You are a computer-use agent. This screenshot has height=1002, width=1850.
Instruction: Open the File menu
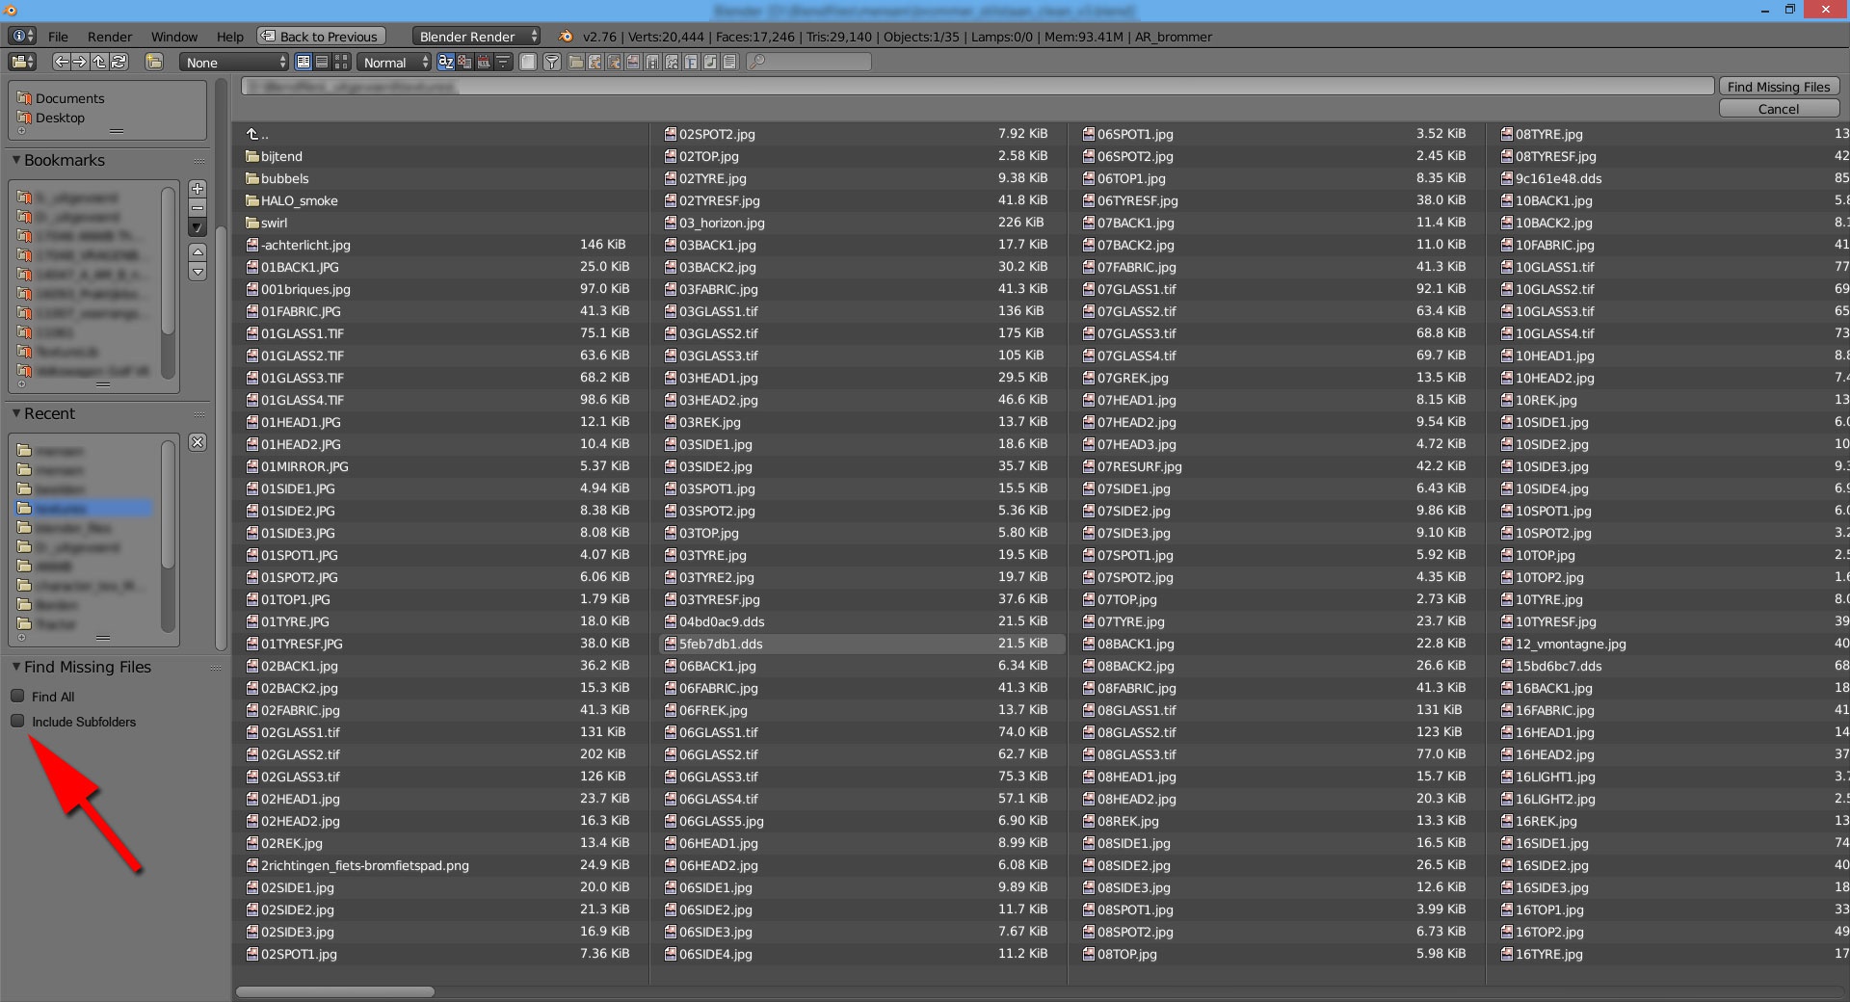coord(58,37)
